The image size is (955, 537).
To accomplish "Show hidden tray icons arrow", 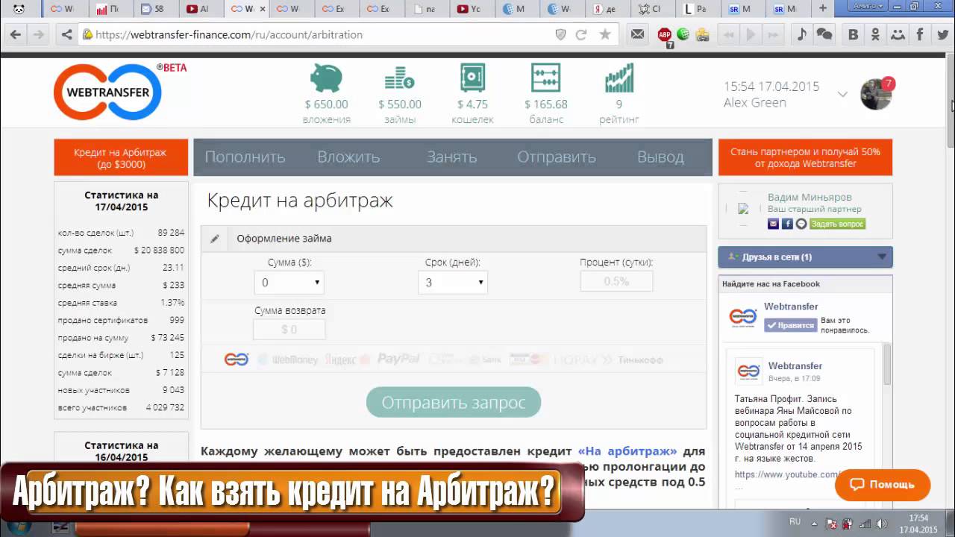I will 814,524.
